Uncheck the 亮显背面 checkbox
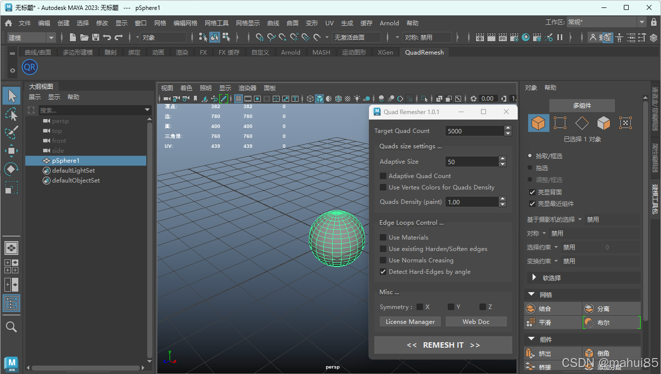This screenshot has width=661, height=374. pos(533,192)
